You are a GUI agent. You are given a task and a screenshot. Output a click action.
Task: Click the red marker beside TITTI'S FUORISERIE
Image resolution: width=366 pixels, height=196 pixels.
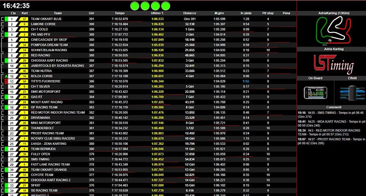pyautogui.click(x=6, y=81)
